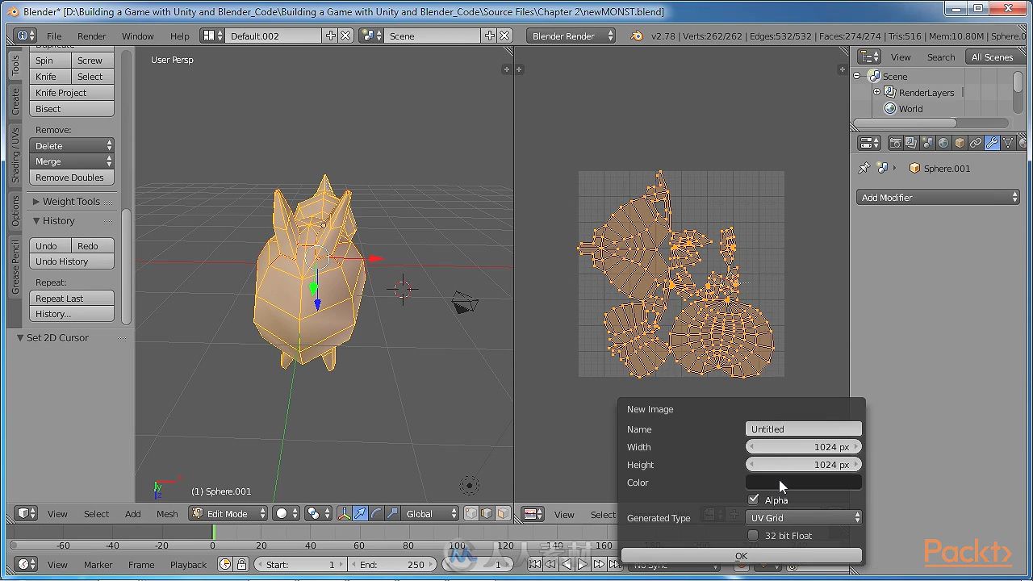Click the Knife Project button
Image resolution: width=1033 pixels, height=581 pixels.
(x=72, y=92)
